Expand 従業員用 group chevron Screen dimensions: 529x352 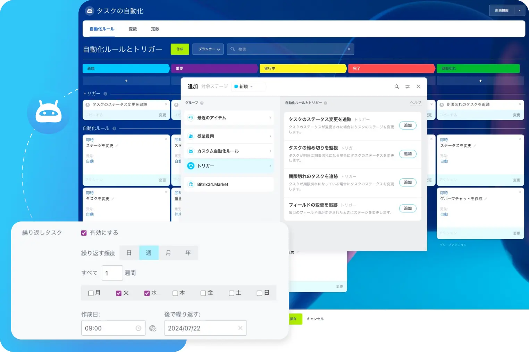click(x=270, y=136)
